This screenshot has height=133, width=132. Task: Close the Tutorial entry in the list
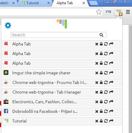tap(97, 121)
